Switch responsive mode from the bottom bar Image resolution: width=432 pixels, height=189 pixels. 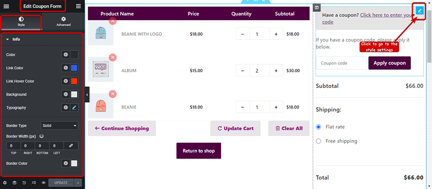click(x=34, y=183)
